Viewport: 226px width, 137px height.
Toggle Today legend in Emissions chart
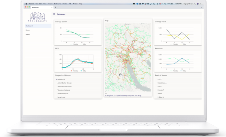pyautogui.click(x=183, y=71)
